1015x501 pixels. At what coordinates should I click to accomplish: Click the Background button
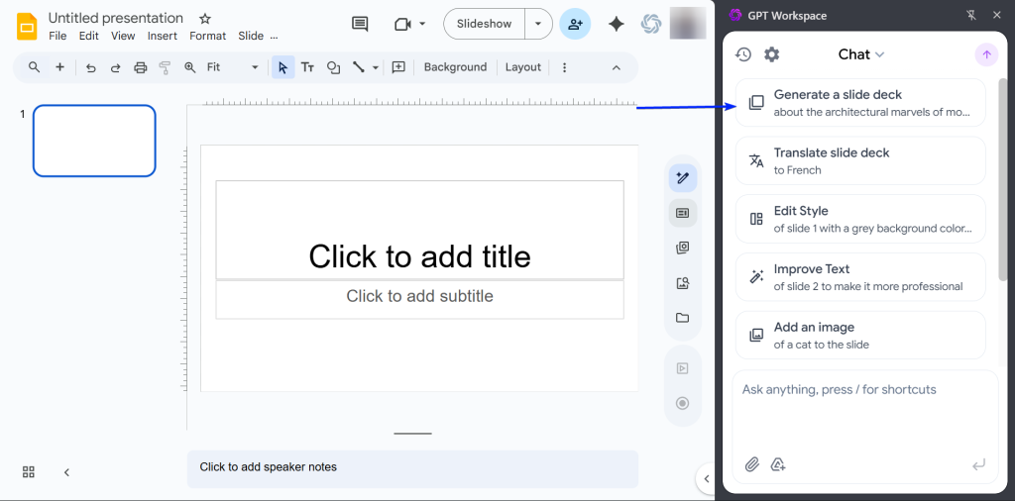pyautogui.click(x=455, y=67)
